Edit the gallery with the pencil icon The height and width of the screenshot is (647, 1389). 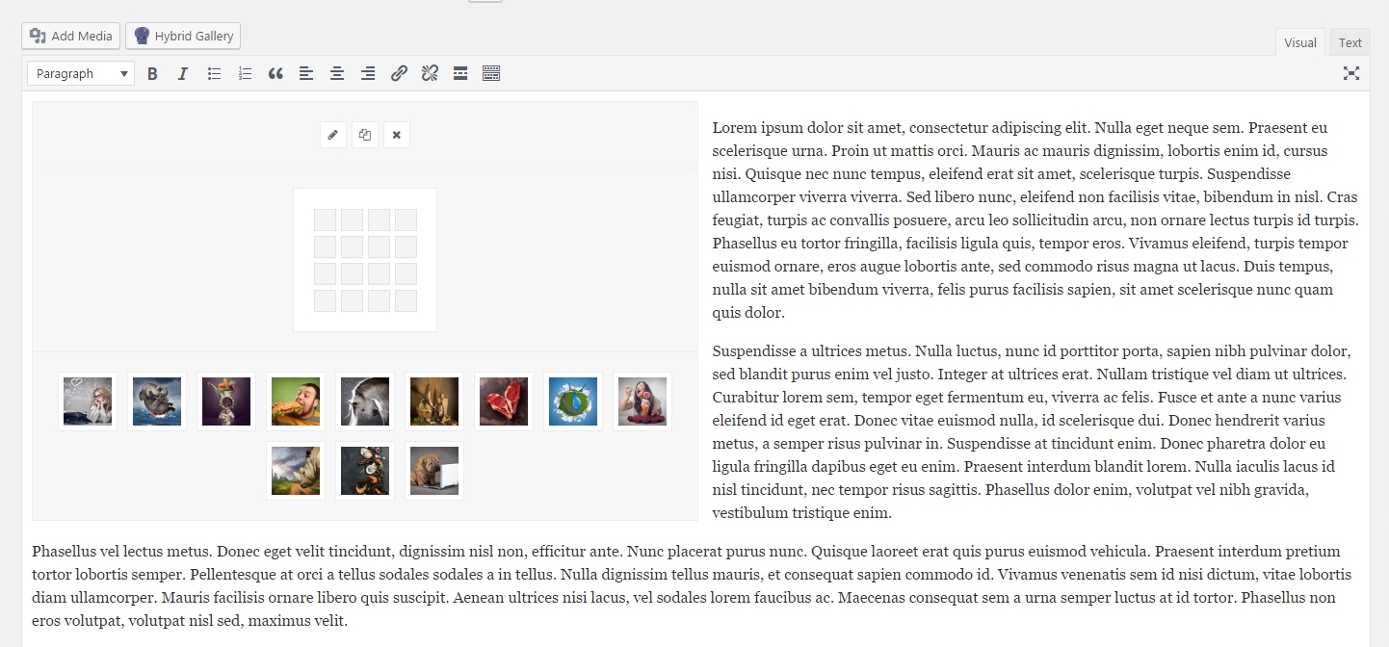[x=333, y=135]
